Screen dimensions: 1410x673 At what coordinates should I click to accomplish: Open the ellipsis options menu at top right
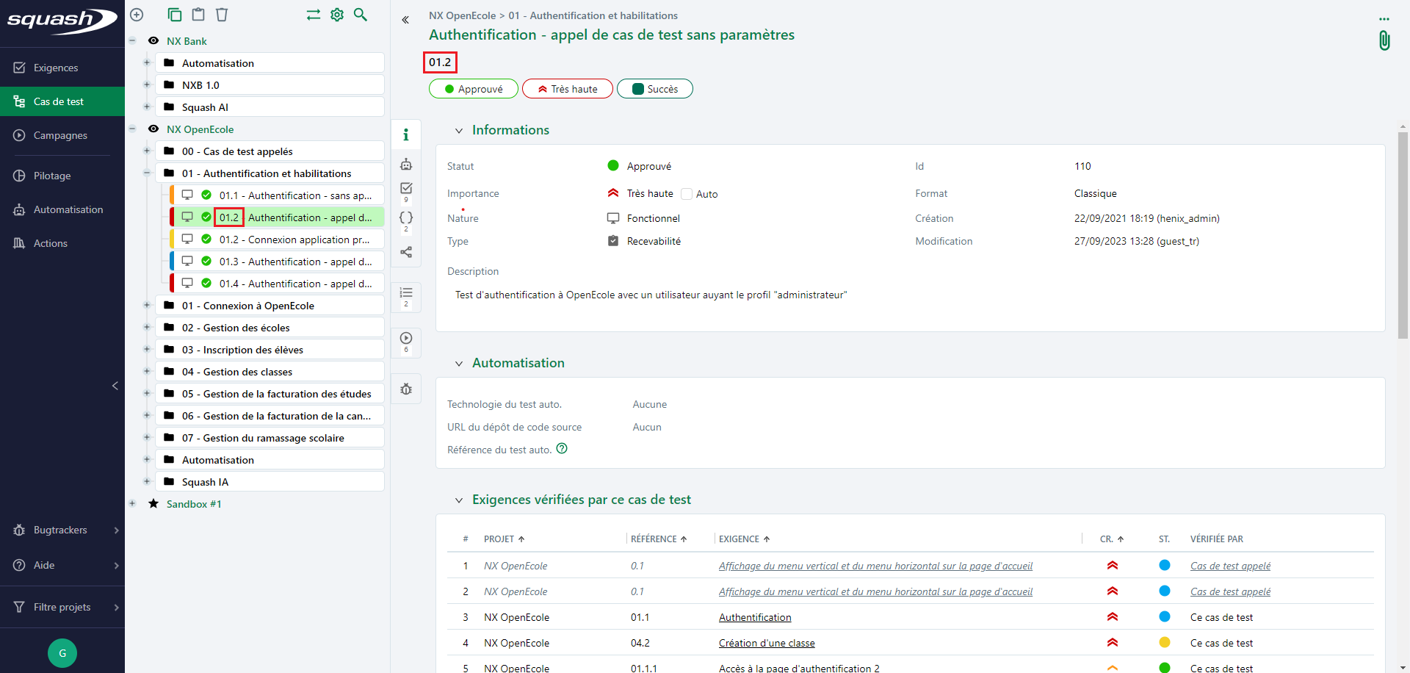[1385, 19]
